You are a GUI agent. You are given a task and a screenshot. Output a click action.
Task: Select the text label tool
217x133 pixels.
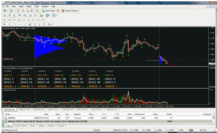44,25
